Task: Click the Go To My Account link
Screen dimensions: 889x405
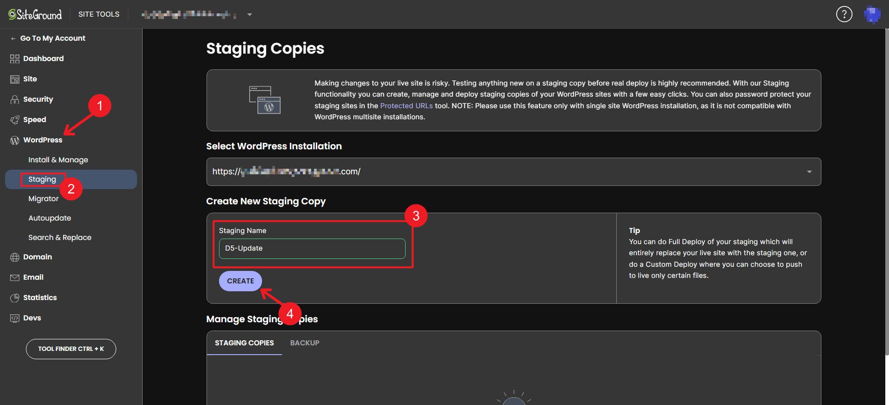Action: [x=53, y=38]
